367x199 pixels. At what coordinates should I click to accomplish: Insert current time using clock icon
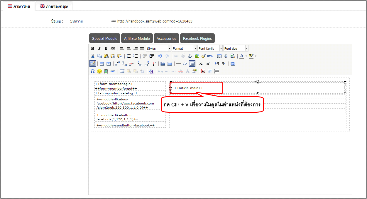tap(226, 56)
